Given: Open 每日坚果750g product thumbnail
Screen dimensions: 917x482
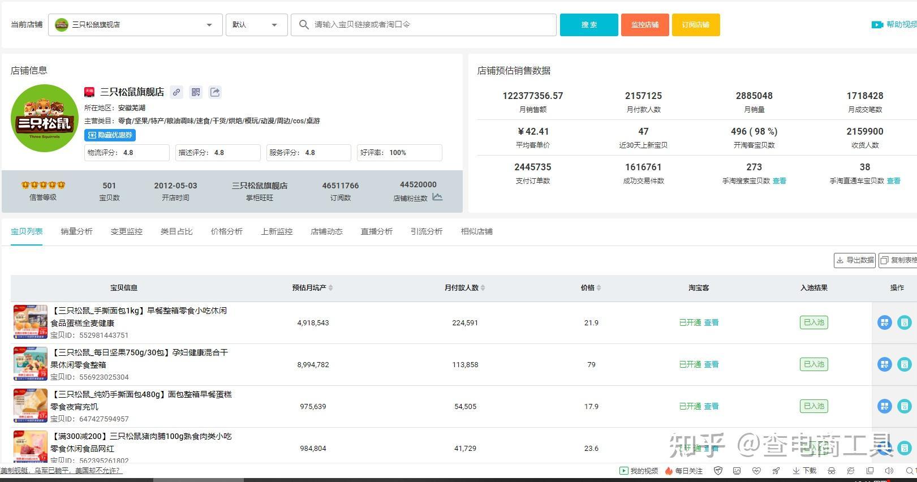Looking at the screenshot, I should [x=31, y=364].
